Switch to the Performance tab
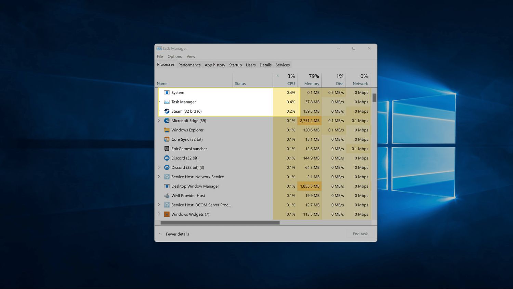Viewport: 513px width, 289px height. pyautogui.click(x=189, y=65)
